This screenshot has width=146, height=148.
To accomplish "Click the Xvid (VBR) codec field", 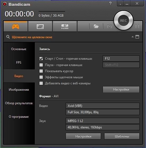I will [103, 106].
